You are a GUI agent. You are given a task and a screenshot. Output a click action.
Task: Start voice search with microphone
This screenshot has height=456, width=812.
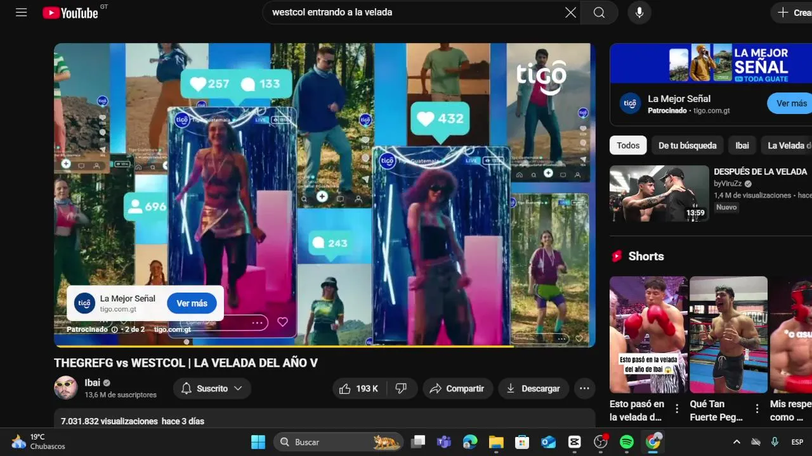[639, 13]
